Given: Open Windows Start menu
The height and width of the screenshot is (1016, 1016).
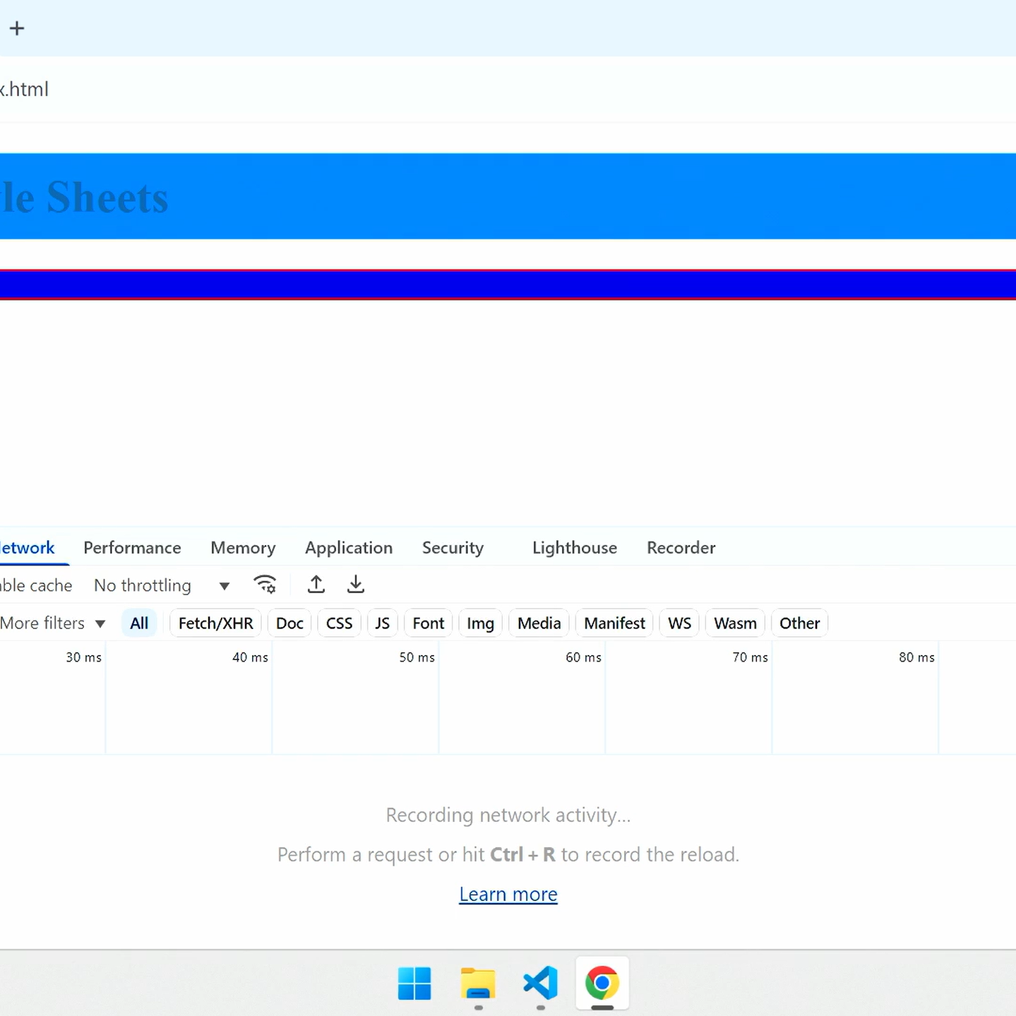Looking at the screenshot, I should [414, 983].
